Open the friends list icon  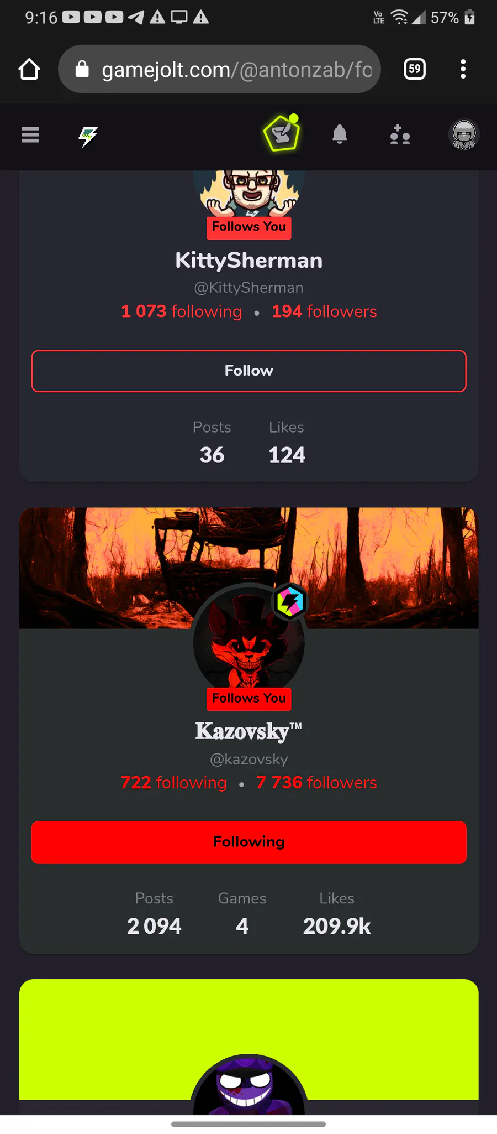pyautogui.click(x=400, y=134)
